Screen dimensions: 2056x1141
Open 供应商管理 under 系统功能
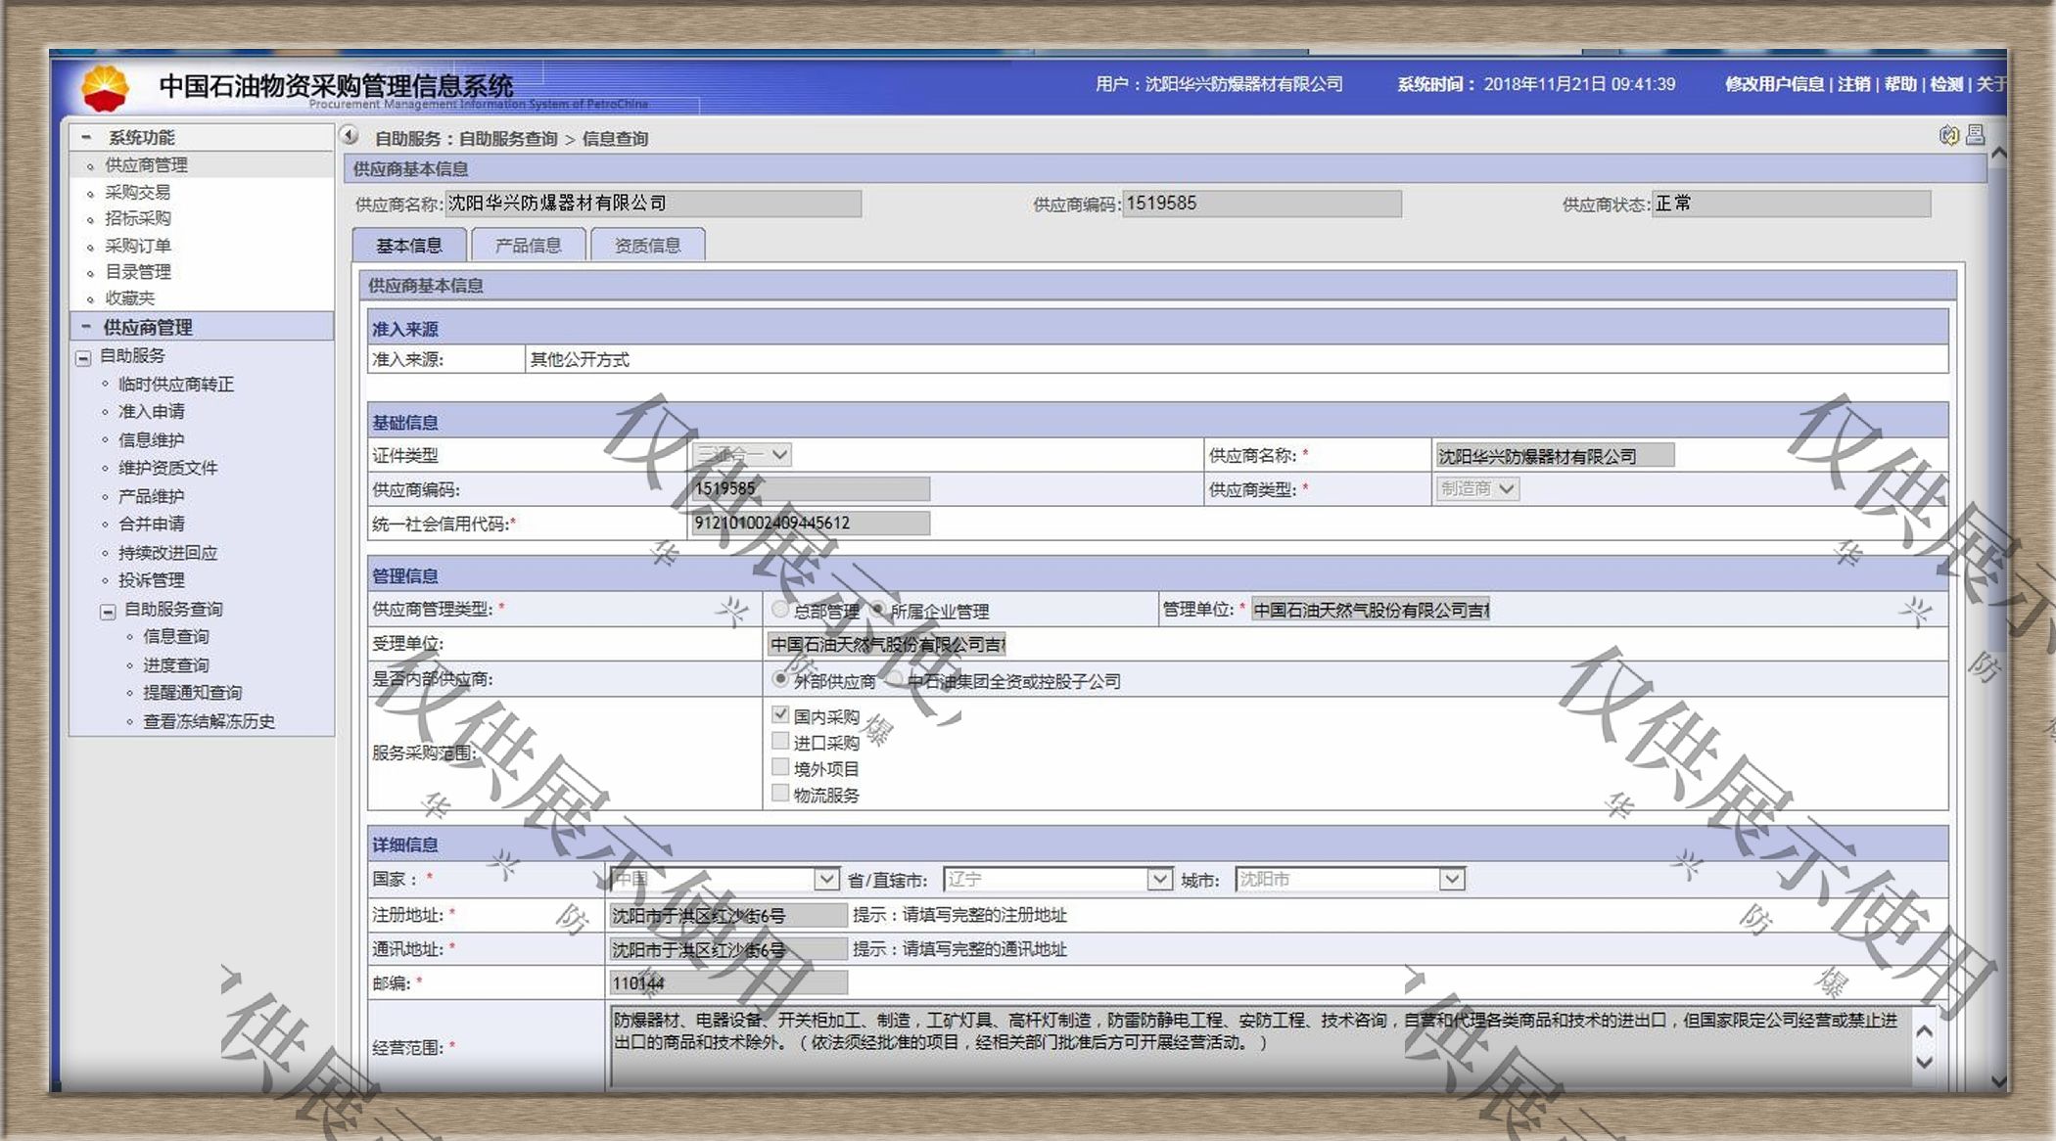146,164
